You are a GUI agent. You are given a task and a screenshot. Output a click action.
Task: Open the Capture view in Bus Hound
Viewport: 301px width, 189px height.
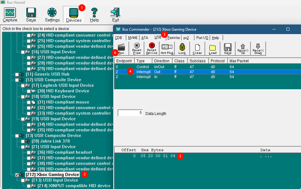(10, 15)
